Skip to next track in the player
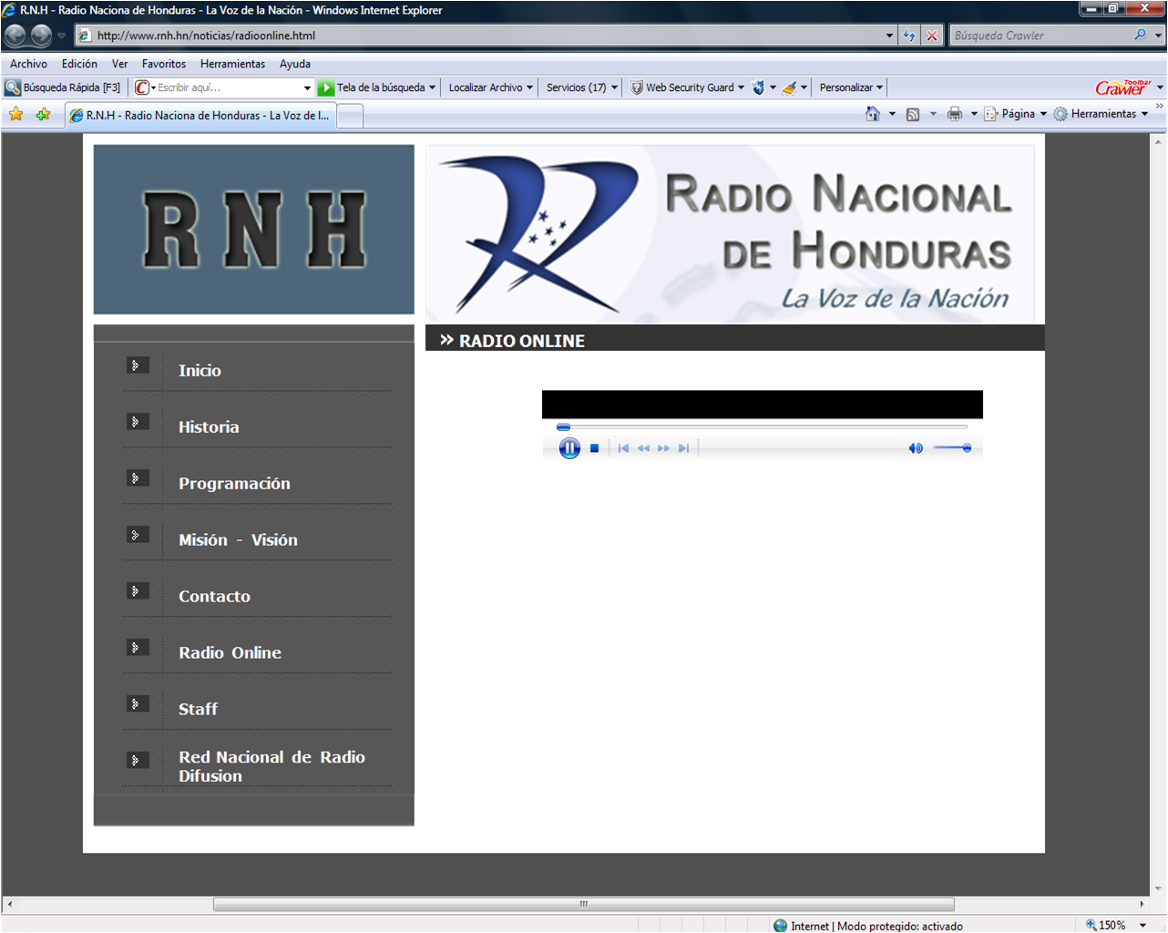The image size is (1168, 933). [683, 448]
